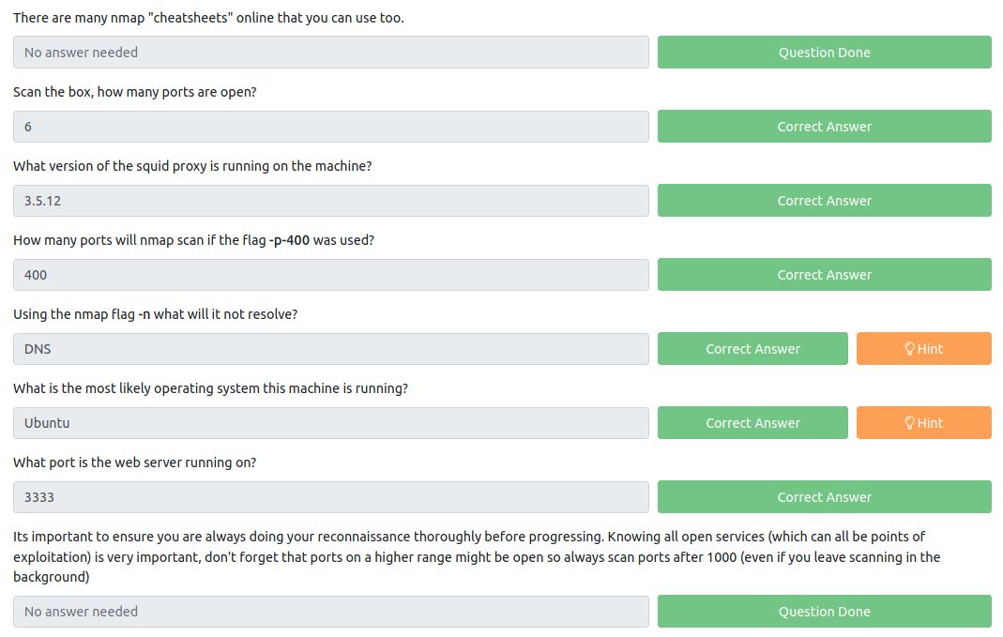Click Question Done for the reconnaissance note

coord(825,612)
